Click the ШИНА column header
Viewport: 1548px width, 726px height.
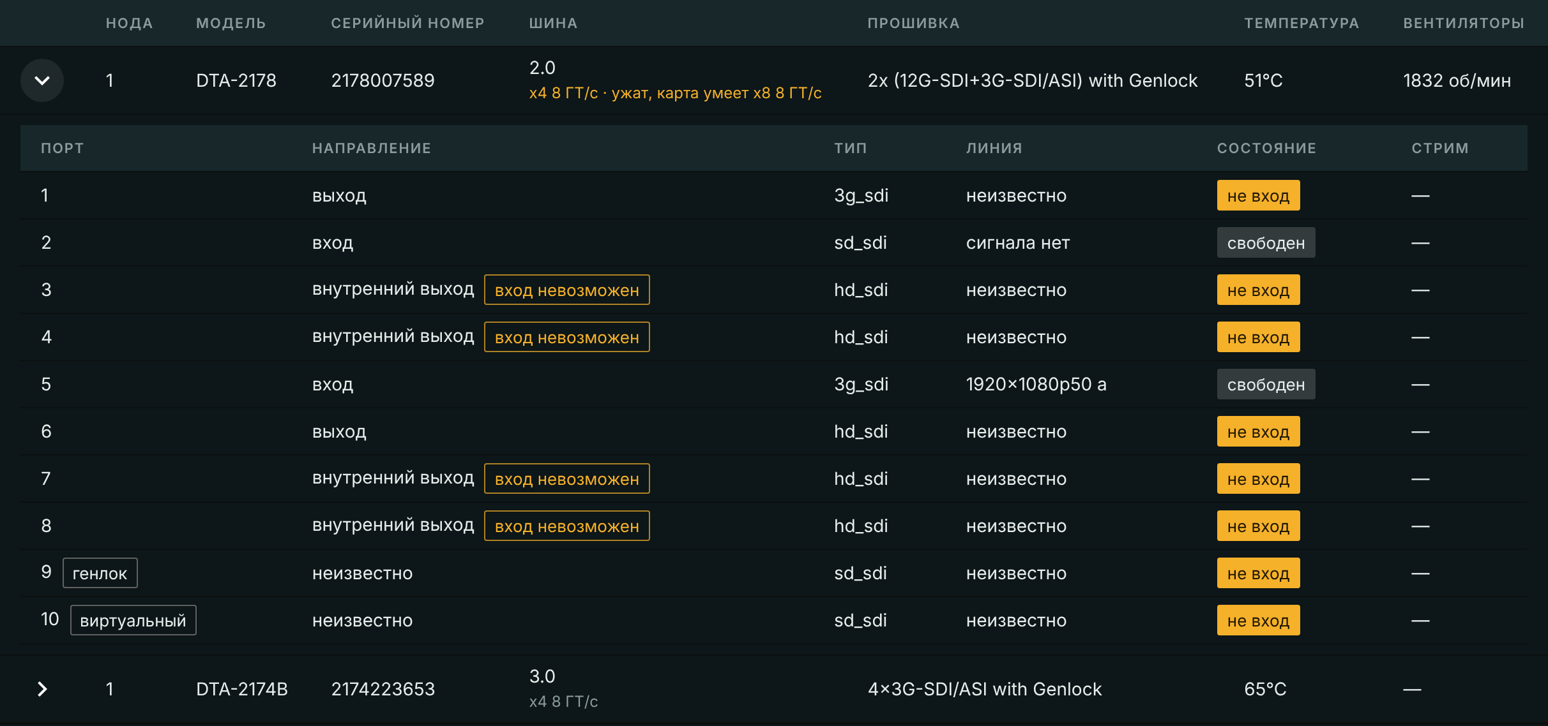(553, 23)
